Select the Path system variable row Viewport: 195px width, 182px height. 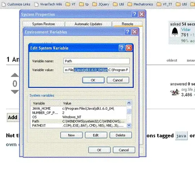[78, 121]
